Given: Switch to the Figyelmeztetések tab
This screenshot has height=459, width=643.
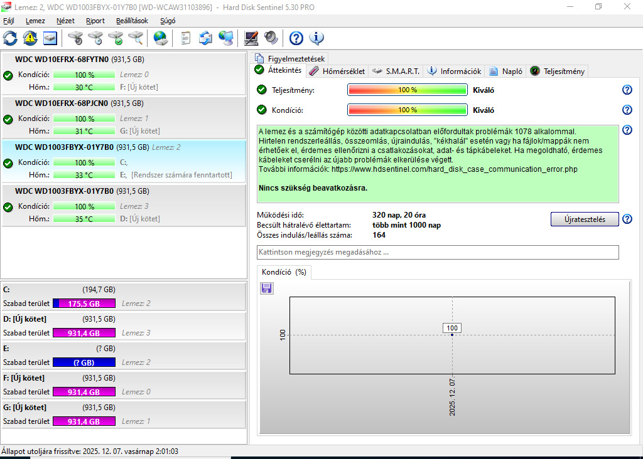Looking at the screenshot, I should (290, 58).
